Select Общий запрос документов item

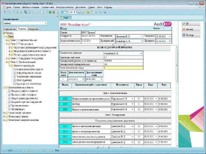24,98
